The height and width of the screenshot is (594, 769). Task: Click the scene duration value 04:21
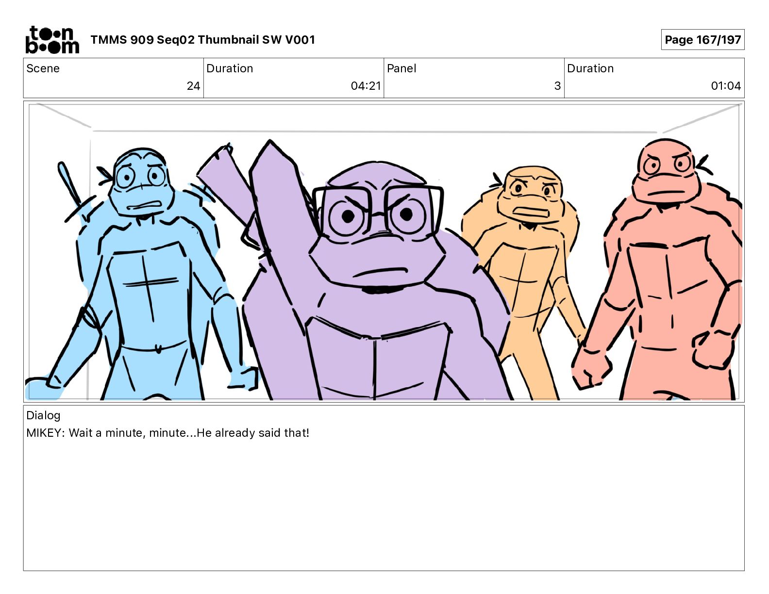(366, 86)
